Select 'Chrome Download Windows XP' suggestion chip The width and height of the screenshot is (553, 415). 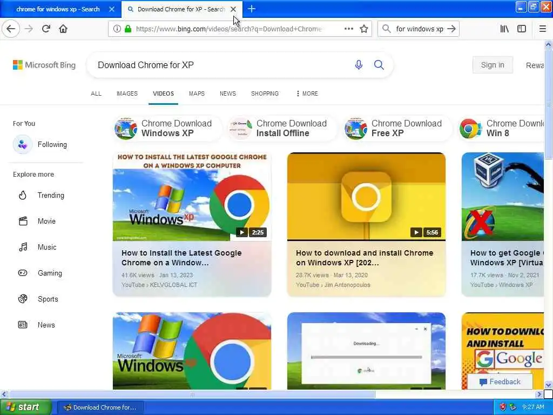[166, 129]
